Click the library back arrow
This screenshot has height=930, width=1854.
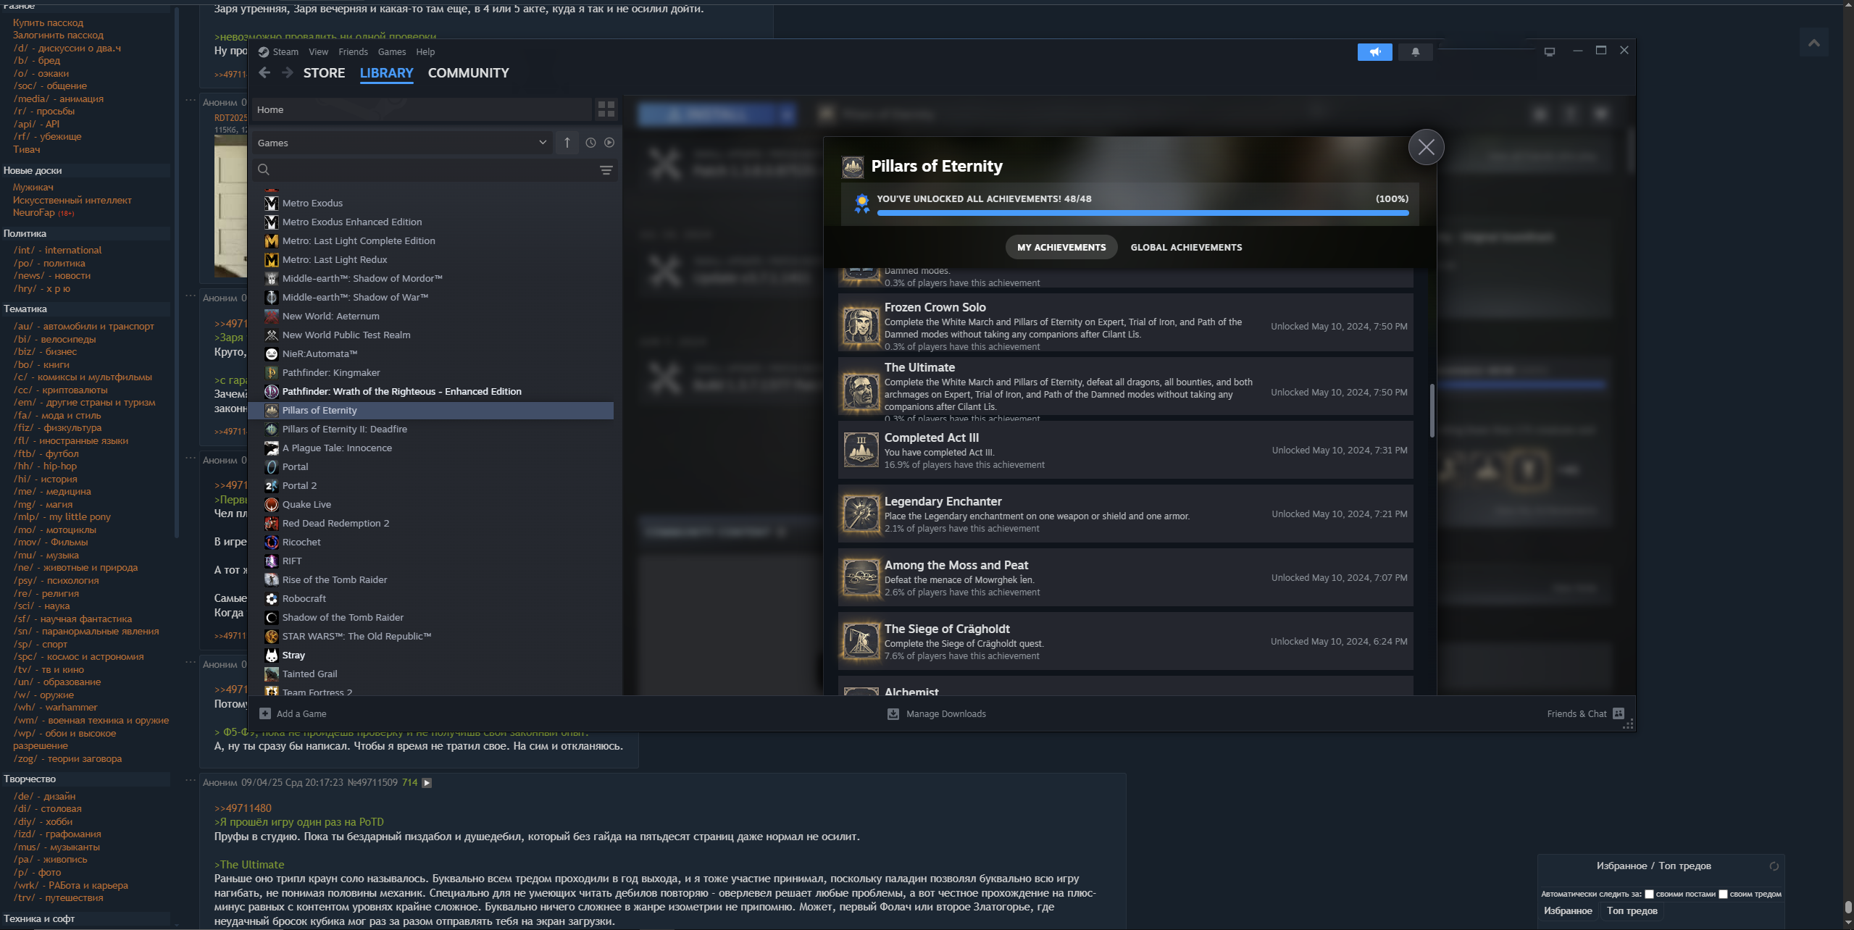tap(264, 72)
